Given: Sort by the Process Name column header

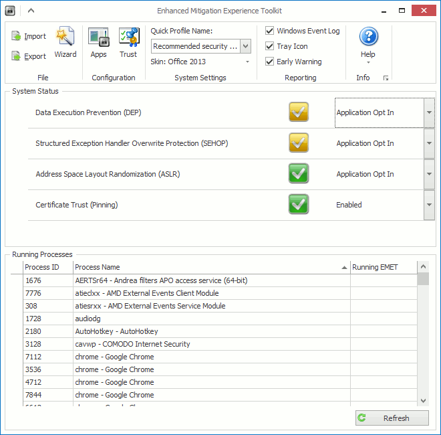Looking at the screenshot, I should pos(211,267).
